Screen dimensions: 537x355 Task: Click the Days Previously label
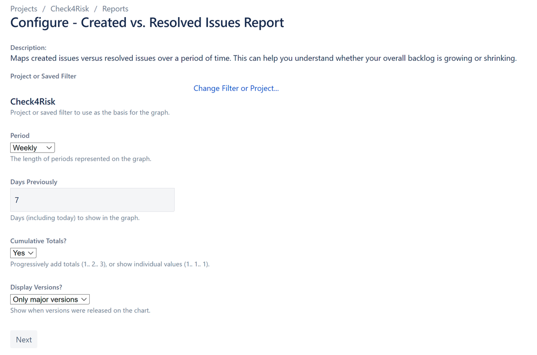(34, 182)
